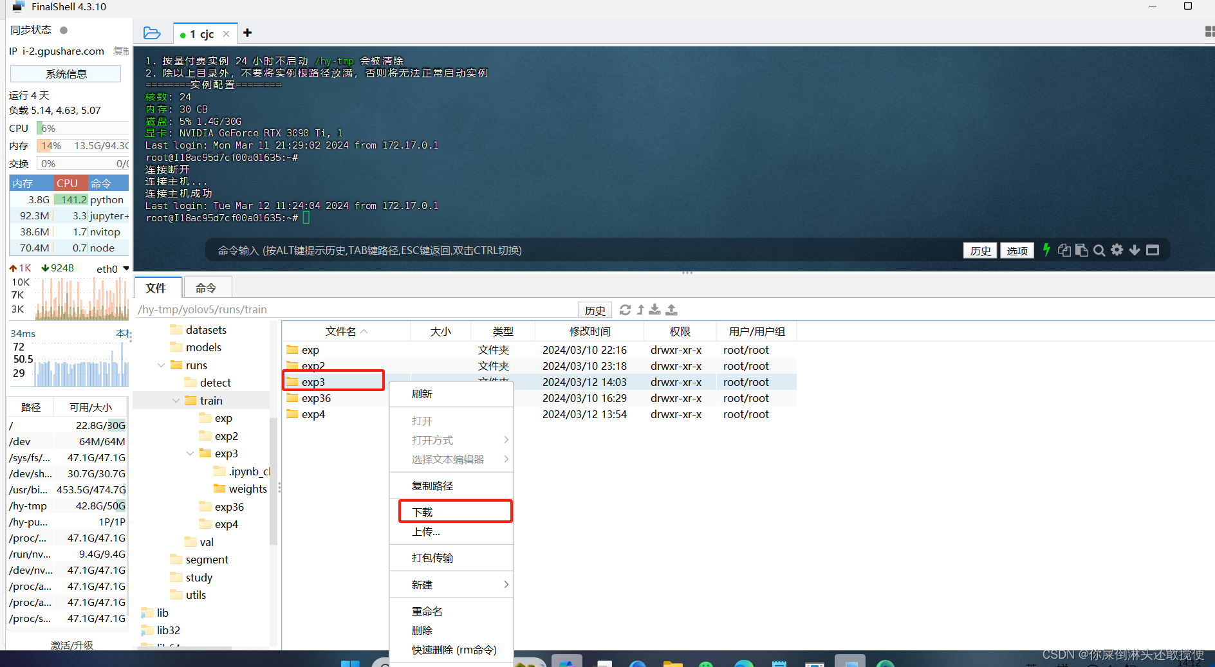Open the connection manager folder icon
The height and width of the screenshot is (667, 1215).
click(152, 33)
